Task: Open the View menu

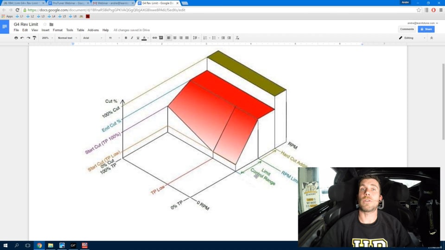Action: [x=35, y=30]
